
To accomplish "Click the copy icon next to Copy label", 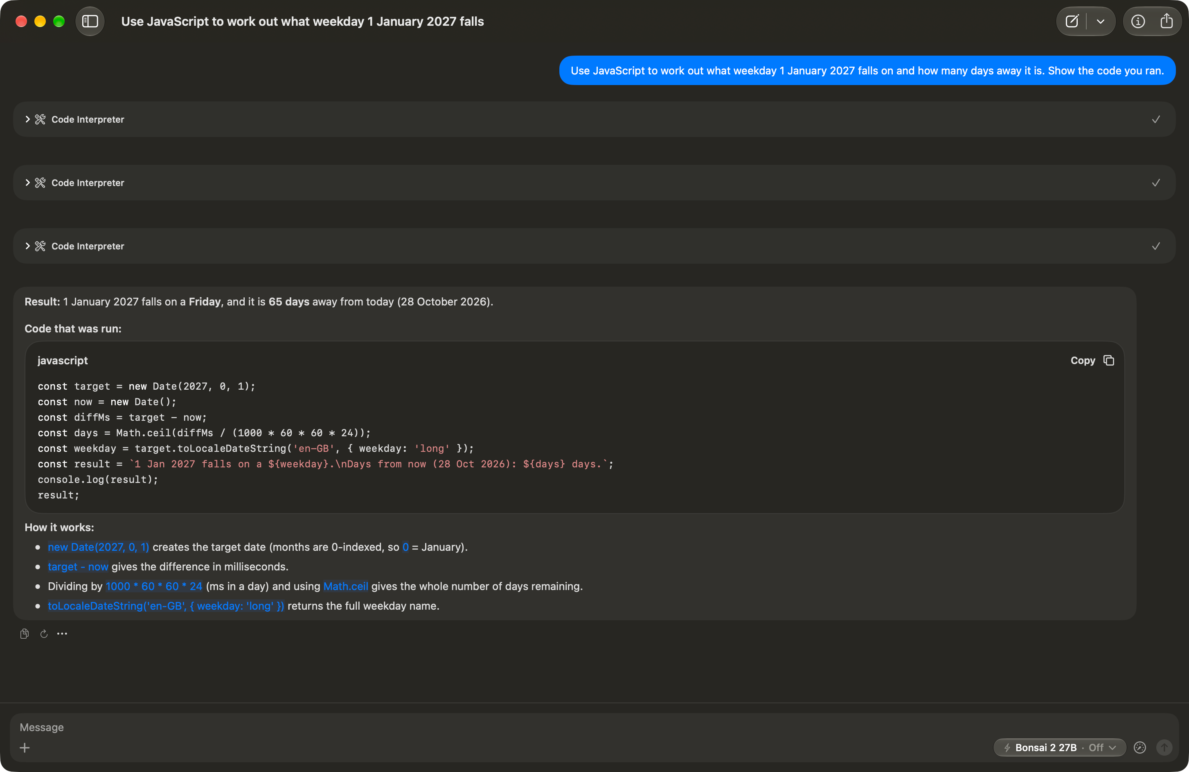I will tap(1108, 361).
